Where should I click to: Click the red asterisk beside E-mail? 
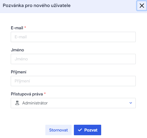click(25, 27)
